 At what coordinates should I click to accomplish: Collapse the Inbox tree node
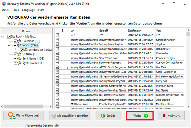tap(9, 45)
